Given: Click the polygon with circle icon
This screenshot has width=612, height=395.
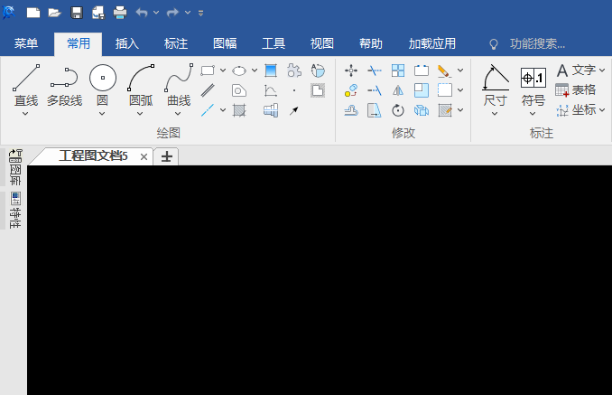Looking at the screenshot, I should (239, 90).
